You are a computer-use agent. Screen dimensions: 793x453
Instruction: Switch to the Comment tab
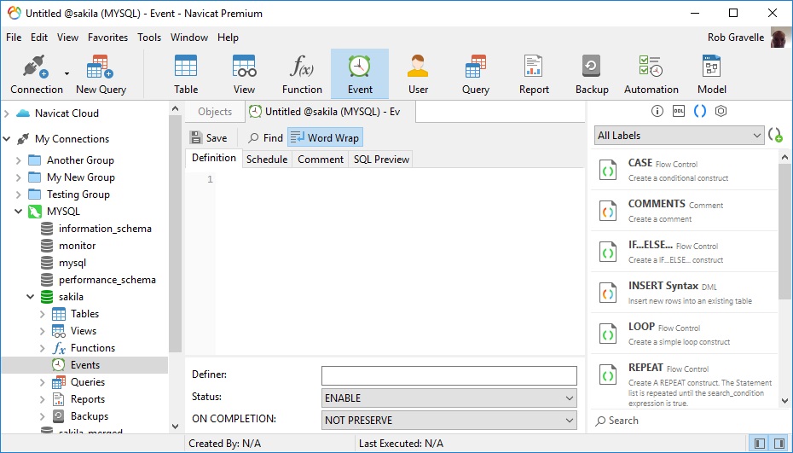click(x=321, y=160)
